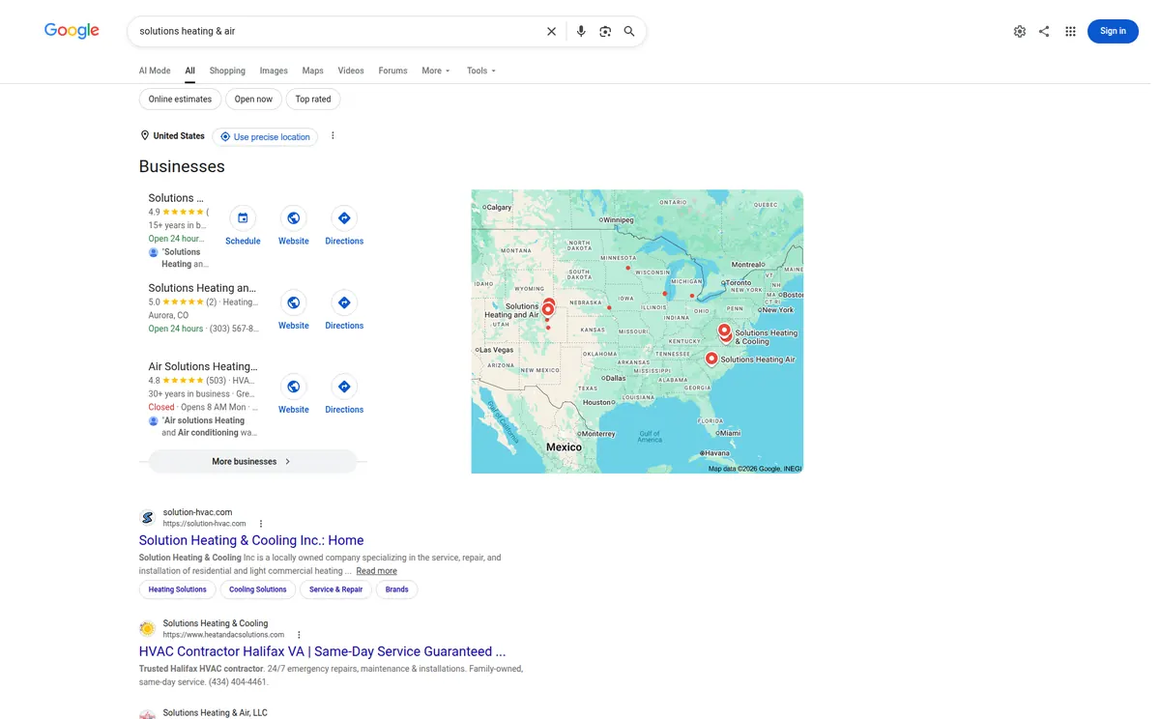Expand the More dropdown in search tabs
This screenshot has width=1160, height=719.
(x=436, y=71)
